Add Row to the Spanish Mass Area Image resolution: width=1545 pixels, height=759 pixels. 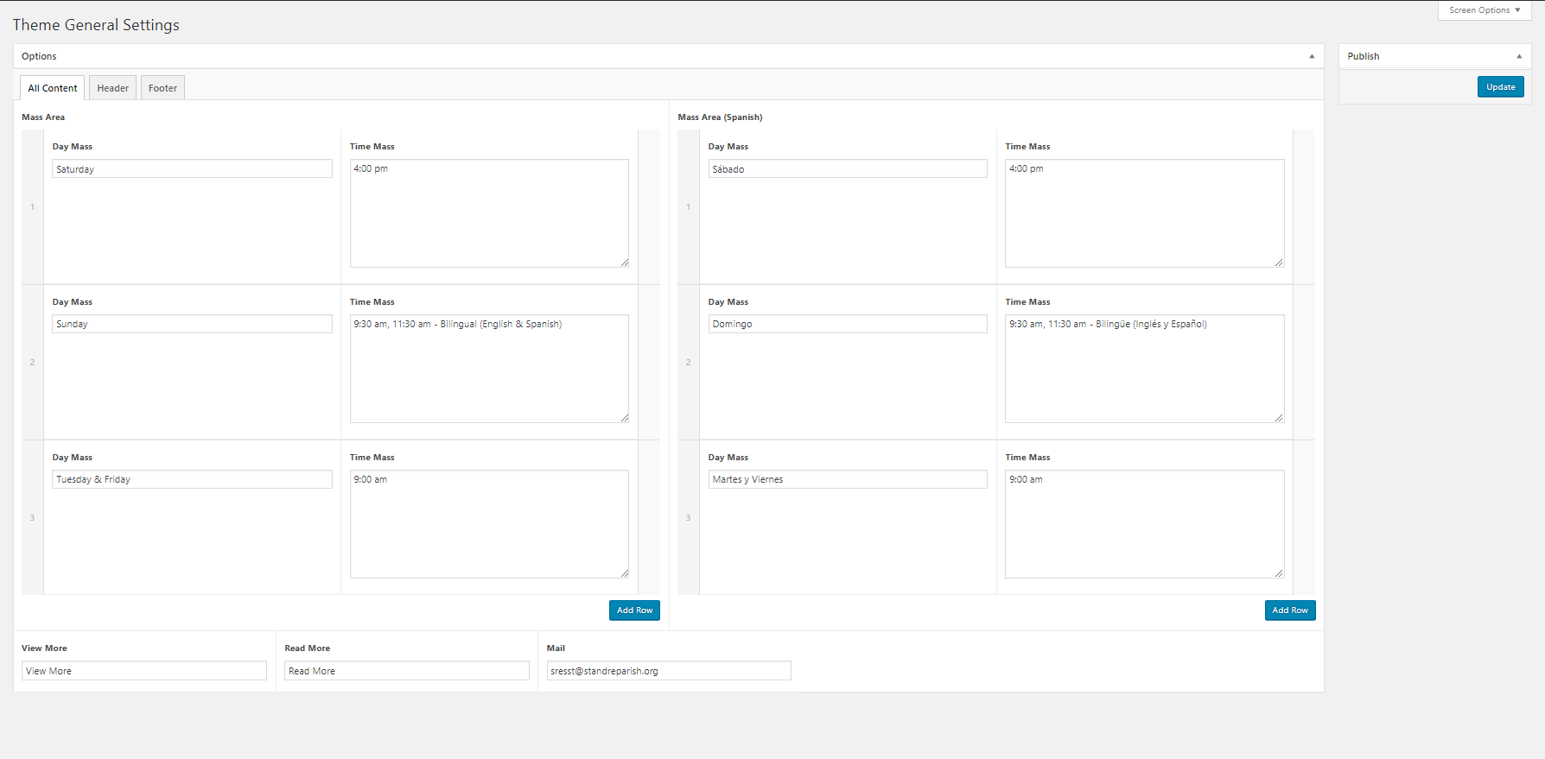click(1289, 610)
